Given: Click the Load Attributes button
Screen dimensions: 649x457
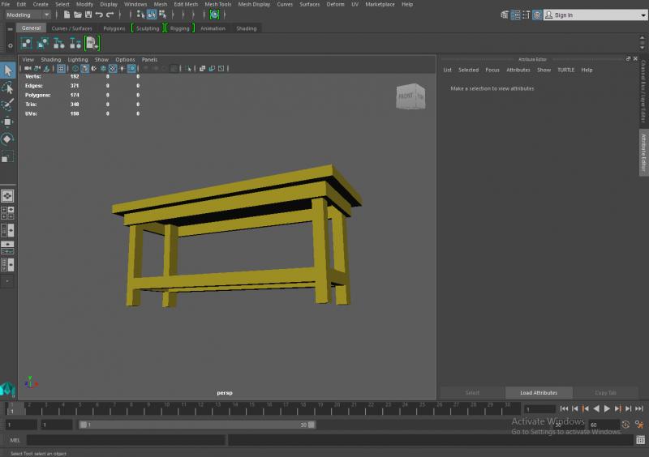Looking at the screenshot, I should (x=539, y=392).
